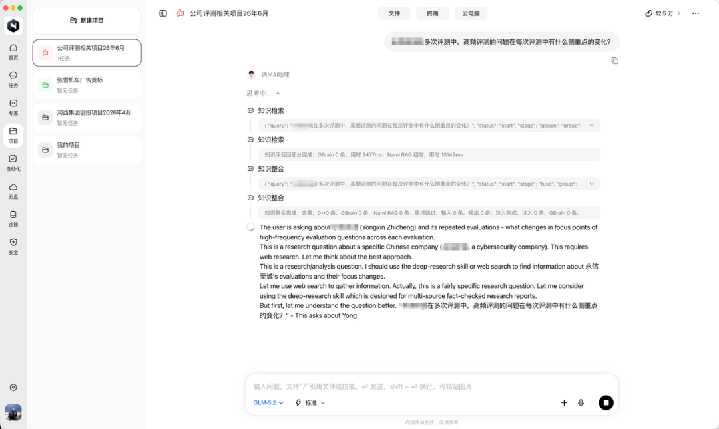Open the 标准 mode dropdown

(310, 403)
